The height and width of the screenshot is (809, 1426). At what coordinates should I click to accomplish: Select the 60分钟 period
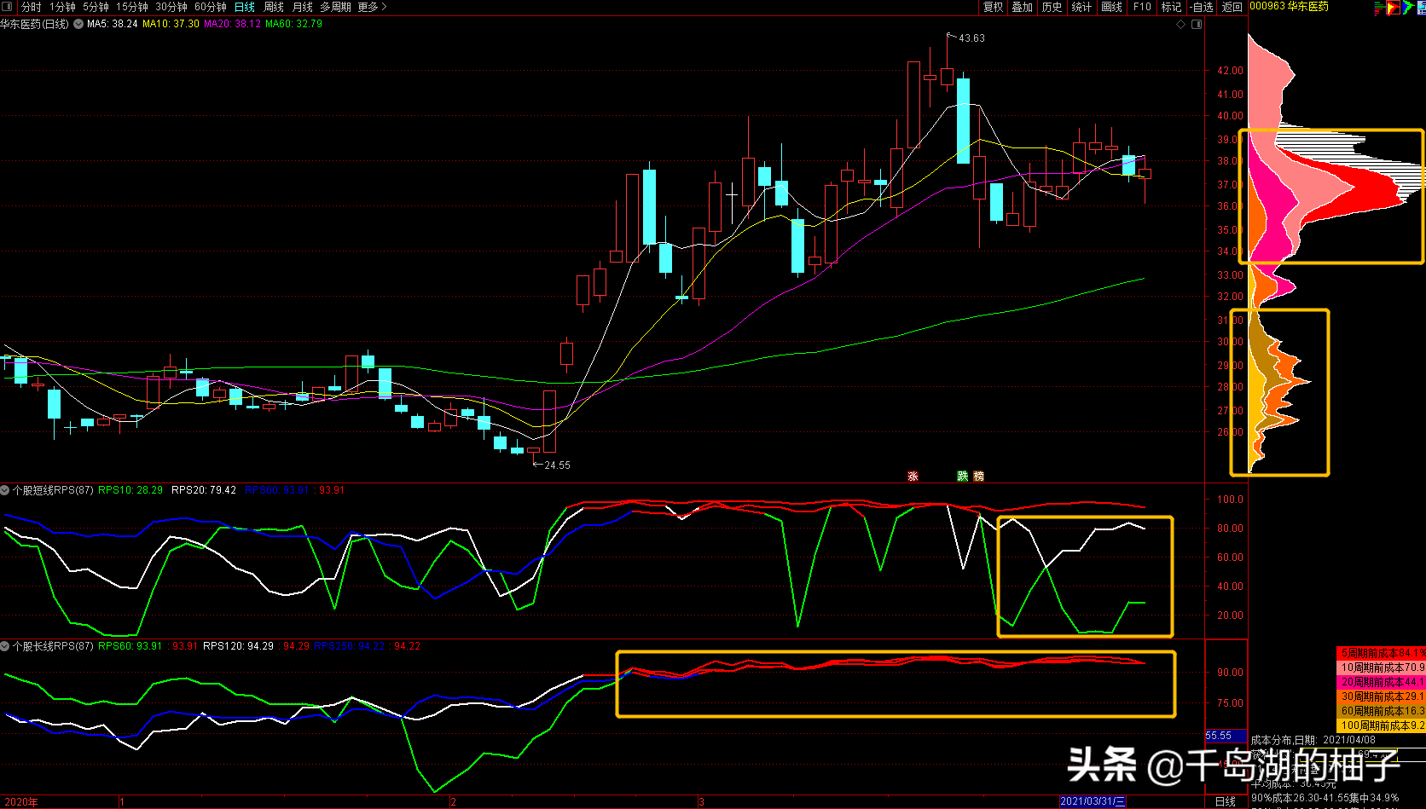point(211,7)
